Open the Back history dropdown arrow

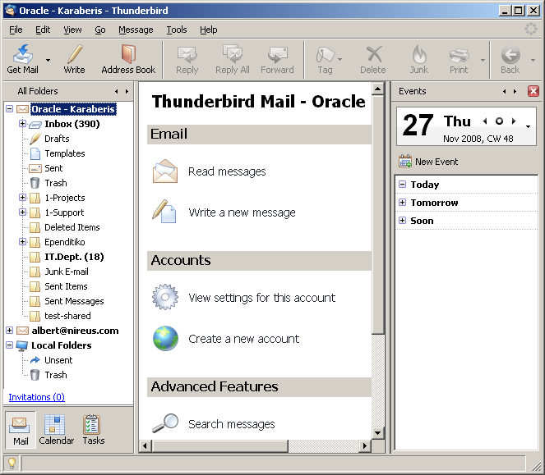click(533, 61)
